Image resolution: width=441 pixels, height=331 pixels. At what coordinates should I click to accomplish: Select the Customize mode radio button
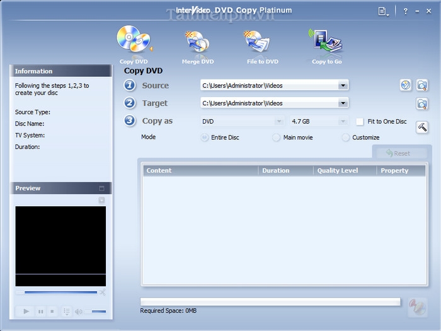(x=346, y=137)
